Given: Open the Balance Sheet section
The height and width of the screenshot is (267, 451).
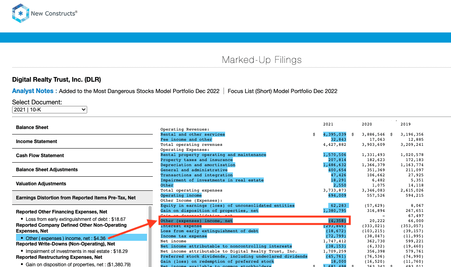Looking at the screenshot, I should point(82,127).
